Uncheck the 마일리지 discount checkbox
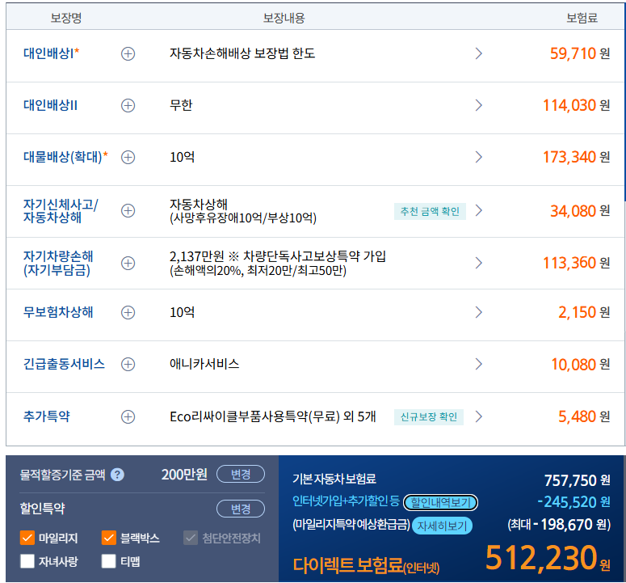Image resolution: width=626 pixels, height=583 pixels. pyautogui.click(x=27, y=538)
